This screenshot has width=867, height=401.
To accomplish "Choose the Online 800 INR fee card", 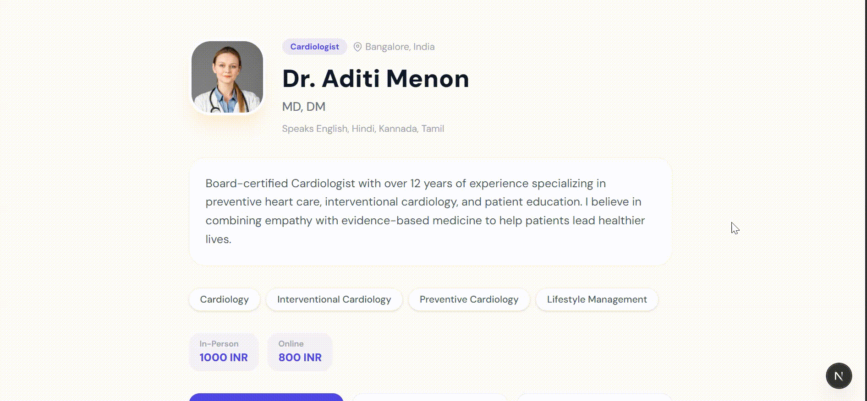I will pos(300,352).
